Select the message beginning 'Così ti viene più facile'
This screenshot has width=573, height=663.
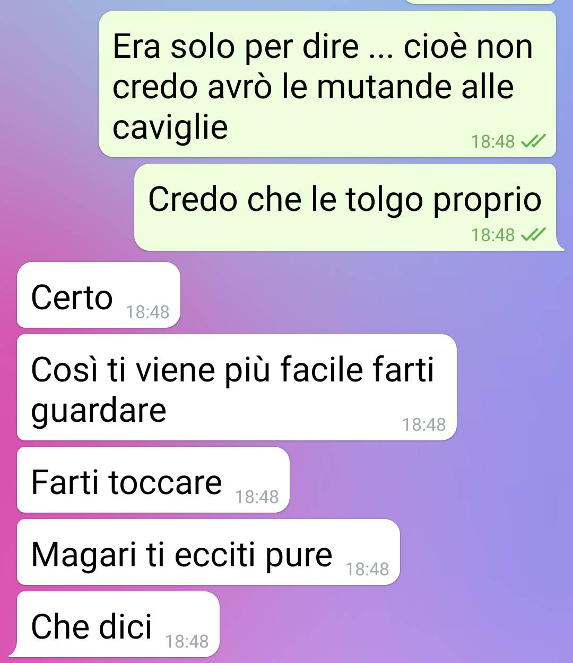point(237,387)
